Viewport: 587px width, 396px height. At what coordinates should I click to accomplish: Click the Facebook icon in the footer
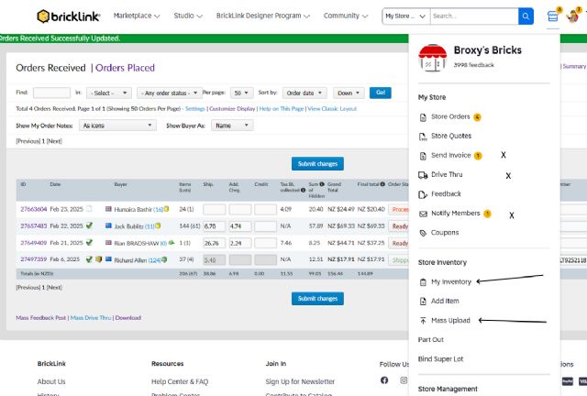(384, 380)
